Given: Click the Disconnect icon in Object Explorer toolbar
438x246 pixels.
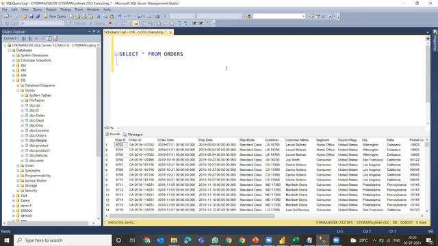Looking at the screenshot, I should pos(30,38).
